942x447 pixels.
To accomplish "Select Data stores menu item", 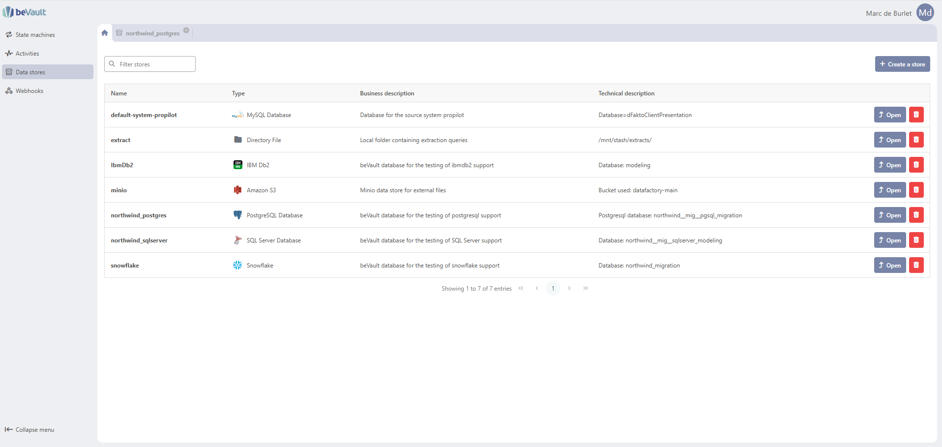I will 48,72.
